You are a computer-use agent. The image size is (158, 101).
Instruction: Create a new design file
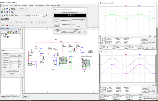(x=2, y=9)
